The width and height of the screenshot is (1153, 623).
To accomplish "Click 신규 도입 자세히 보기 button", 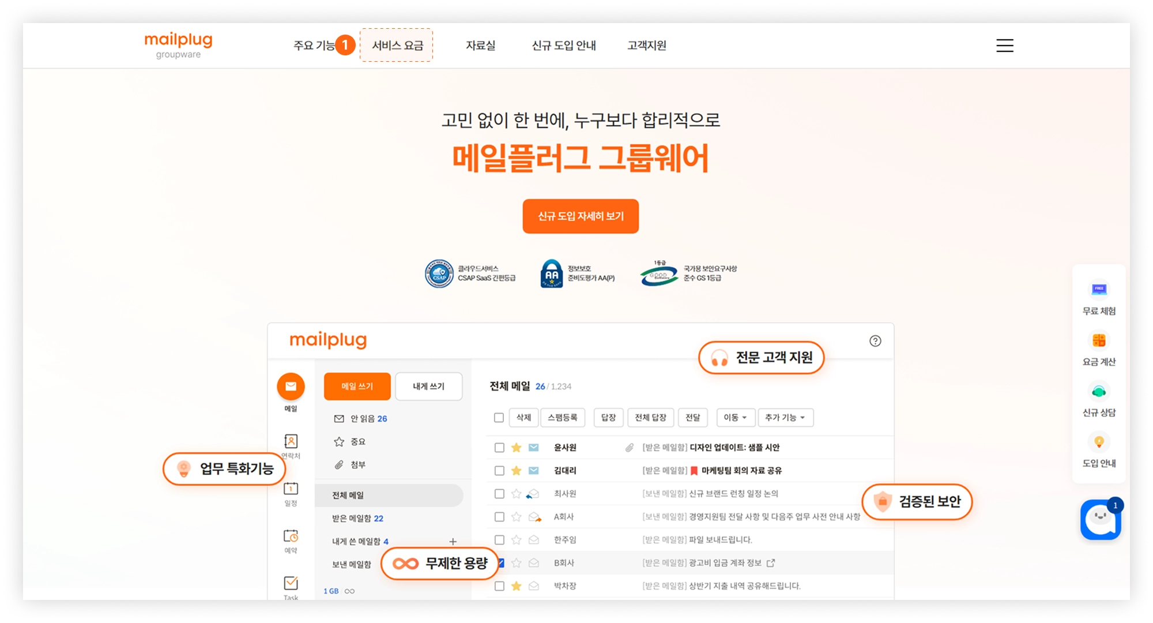I will click(x=581, y=216).
